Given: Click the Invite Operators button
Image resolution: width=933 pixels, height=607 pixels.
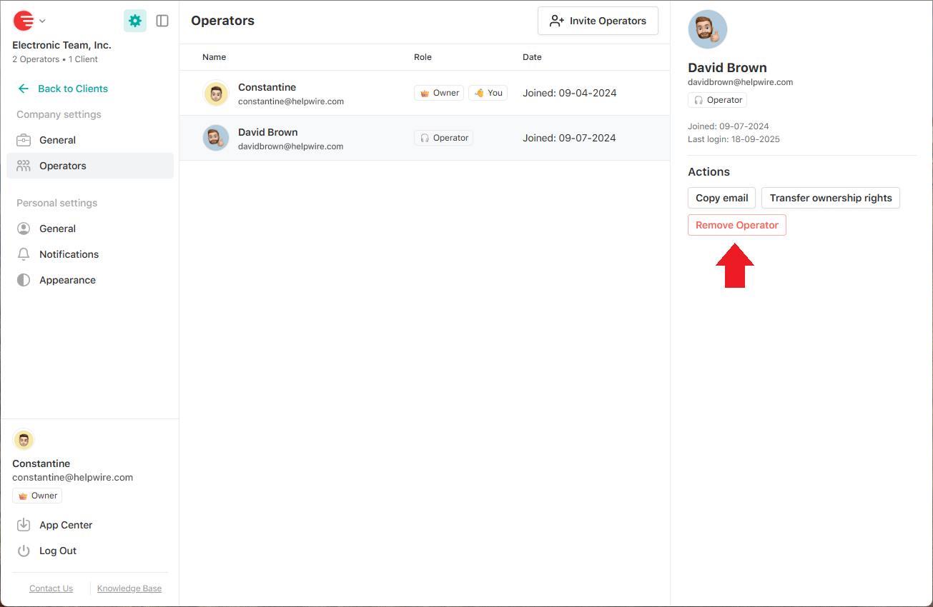Looking at the screenshot, I should click(x=598, y=21).
